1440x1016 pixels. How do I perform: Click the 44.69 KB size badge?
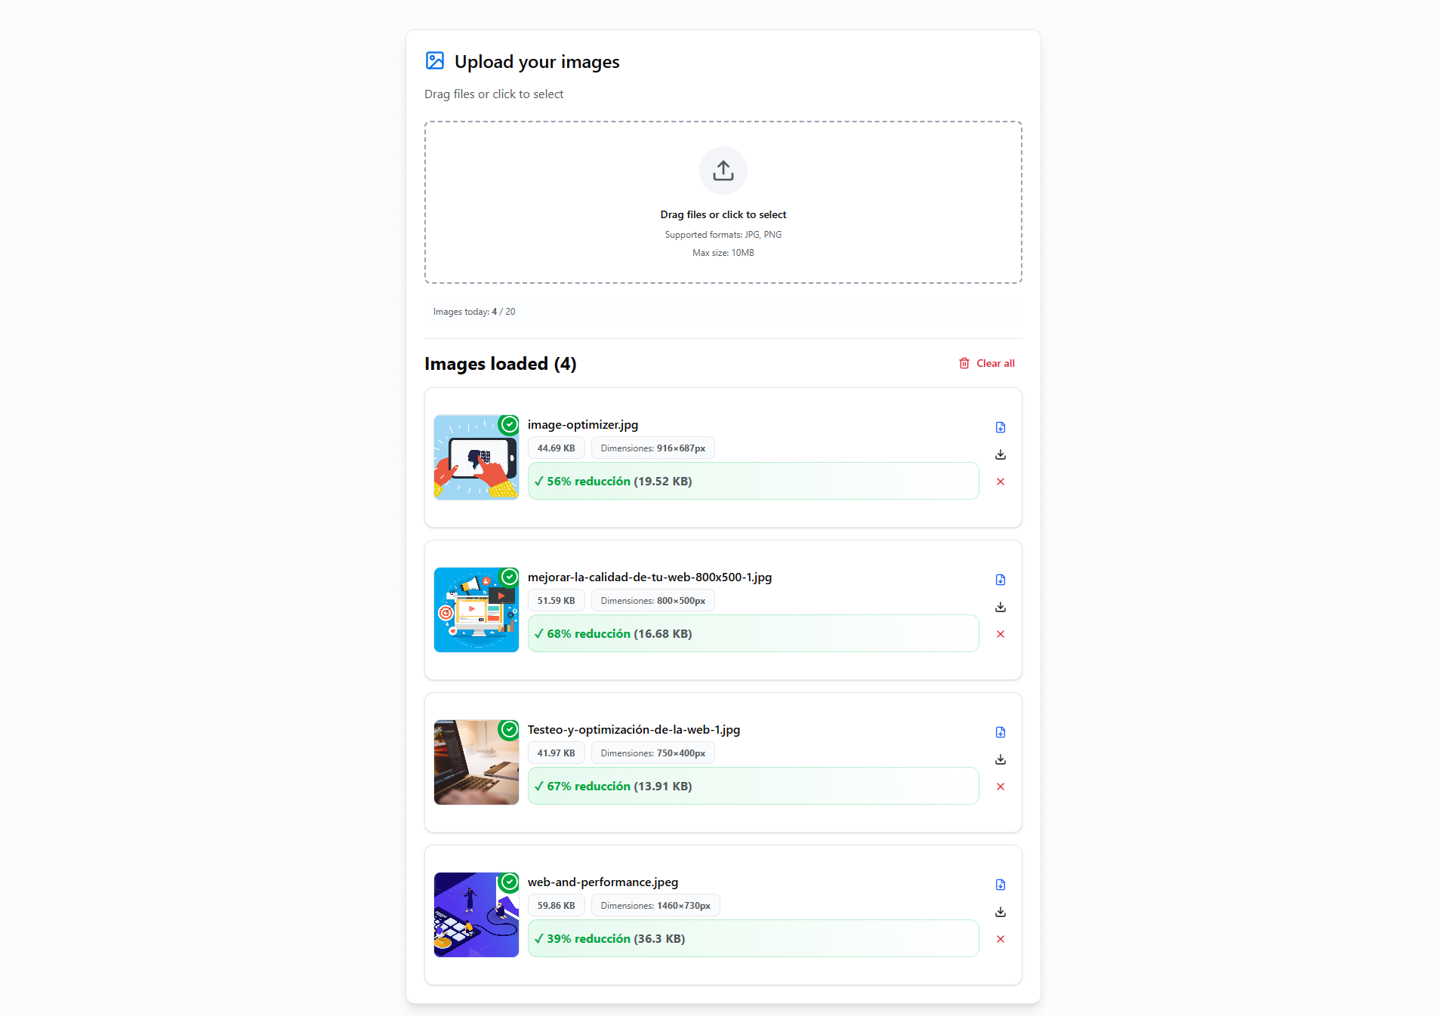[557, 448]
